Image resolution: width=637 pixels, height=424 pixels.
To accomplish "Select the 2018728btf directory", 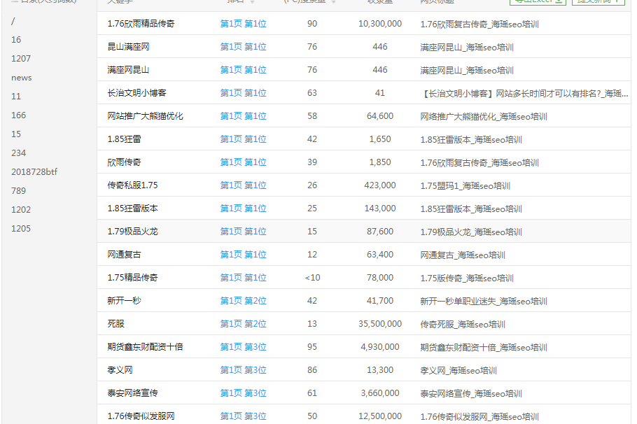I will click(x=34, y=172).
